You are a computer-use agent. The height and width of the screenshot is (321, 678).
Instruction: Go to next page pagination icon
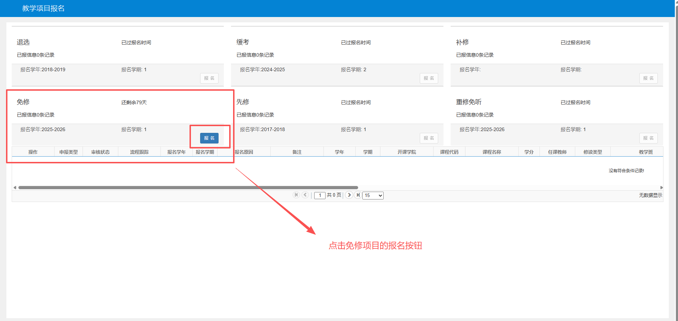349,195
